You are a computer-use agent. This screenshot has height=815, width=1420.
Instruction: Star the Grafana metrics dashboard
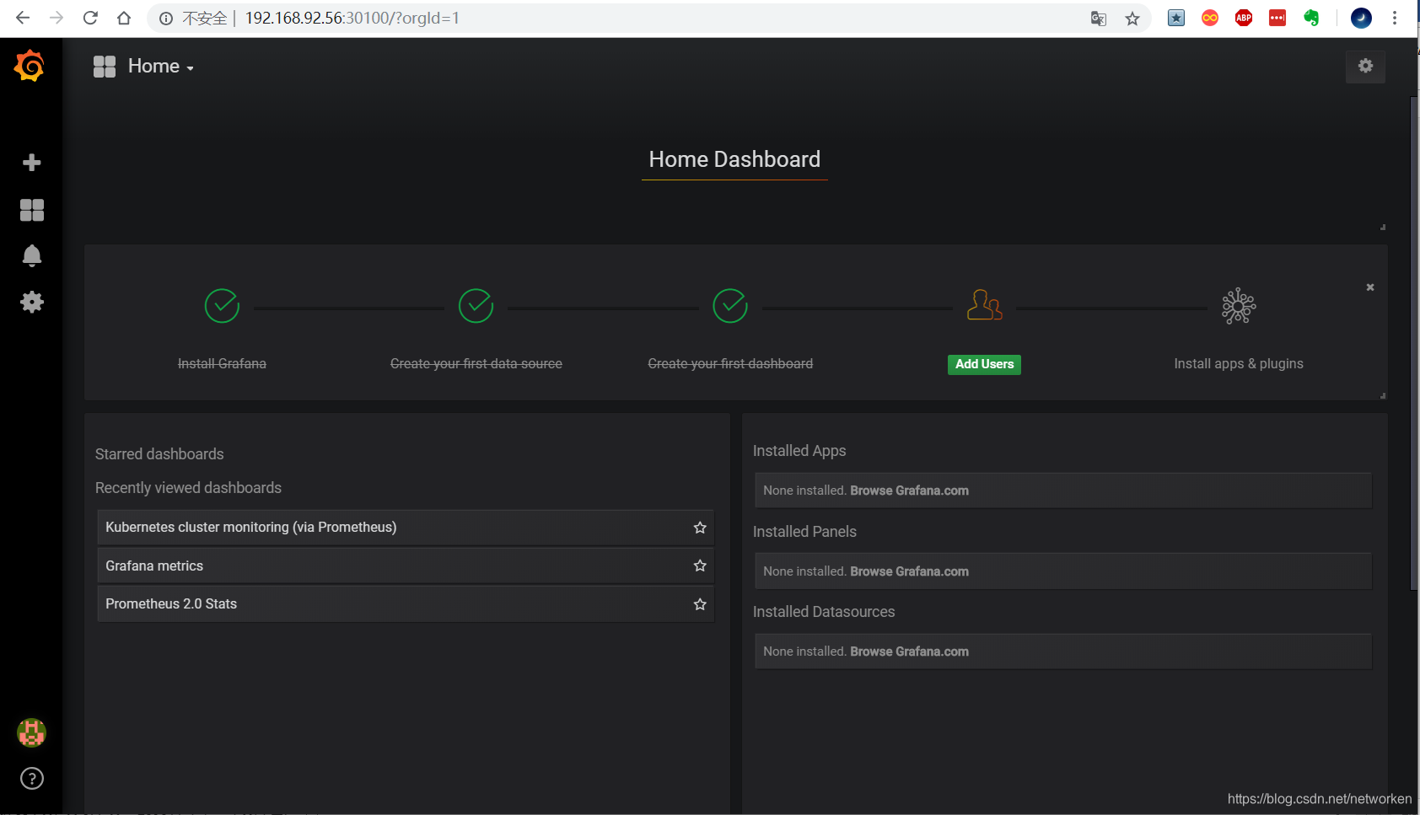[x=700, y=566]
